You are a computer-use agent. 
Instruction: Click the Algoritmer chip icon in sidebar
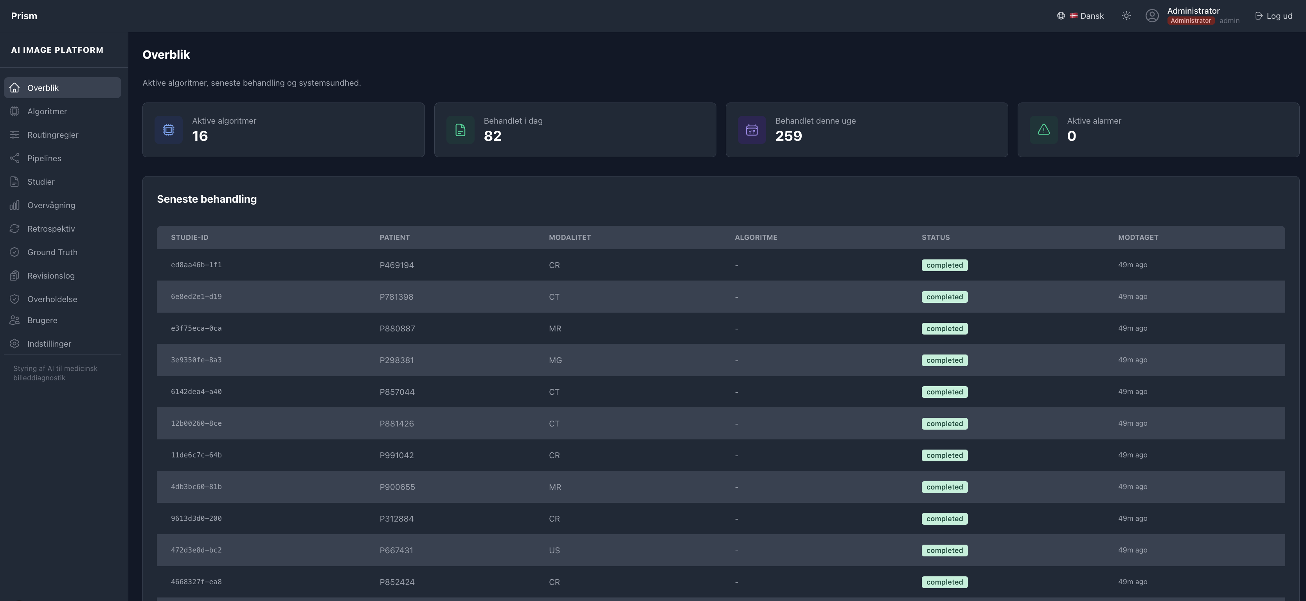(x=14, y=111)
